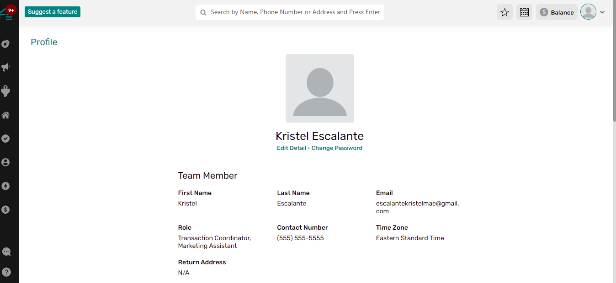
Task: Open the dollar sign icon in sidebar
Action: pyautogui.click(x=5, y=210)
